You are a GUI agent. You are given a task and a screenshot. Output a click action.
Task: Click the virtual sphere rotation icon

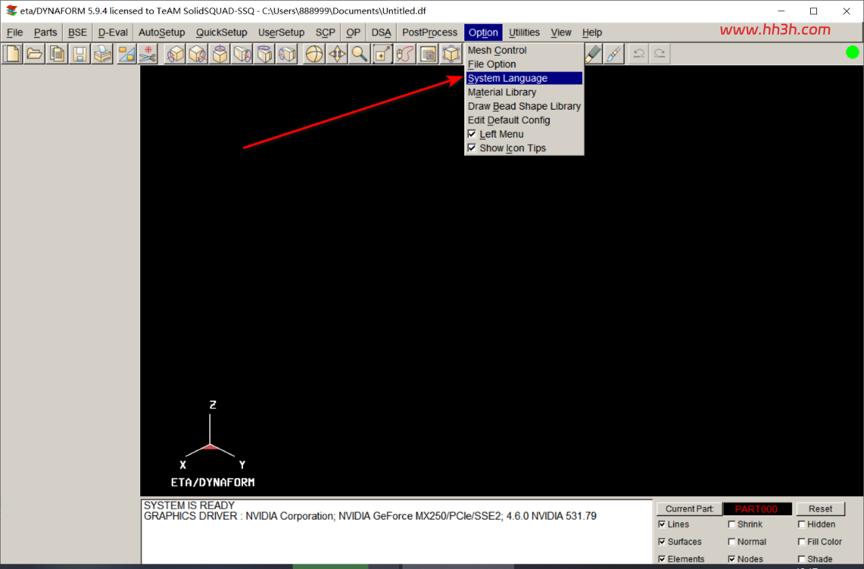tap(315, 54)
